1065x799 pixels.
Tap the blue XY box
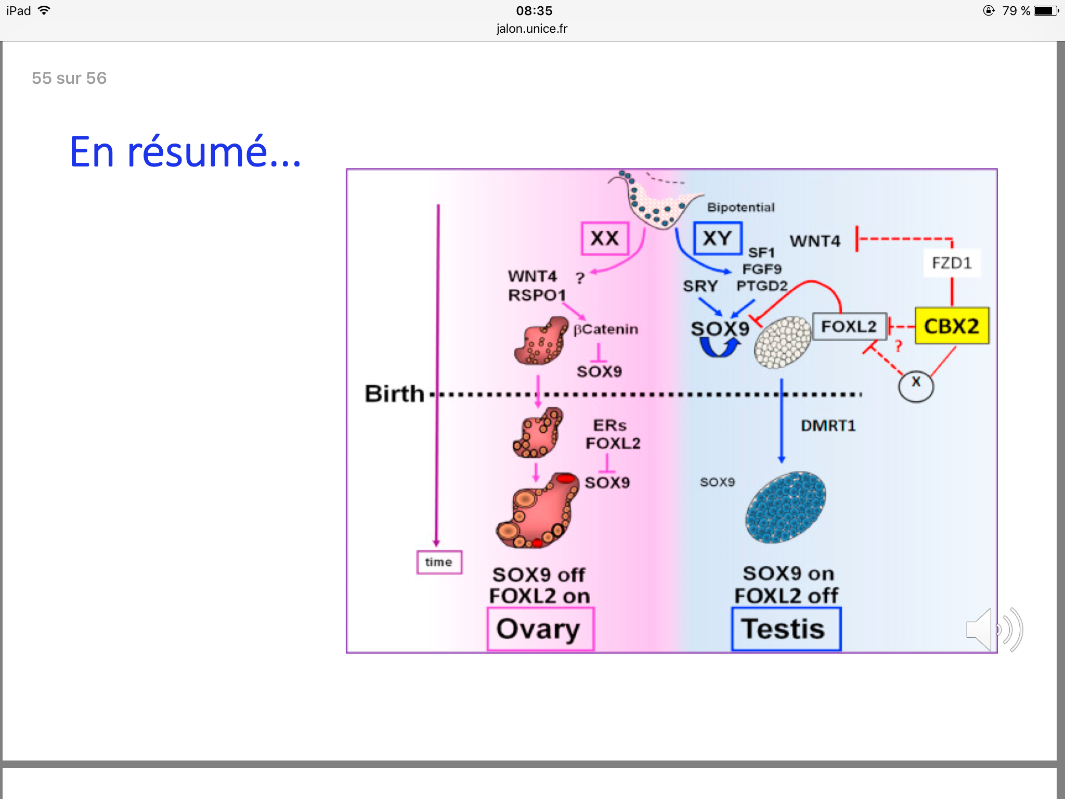click(x=718, y=239)
